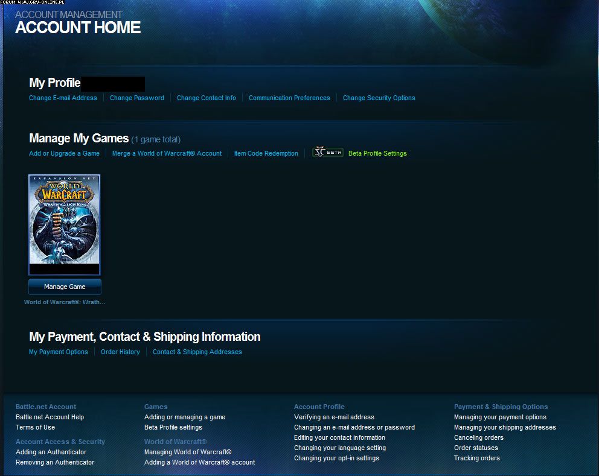Open My Payment Options
This screenshot has width=599, height=476.
[x=59, y=352]
